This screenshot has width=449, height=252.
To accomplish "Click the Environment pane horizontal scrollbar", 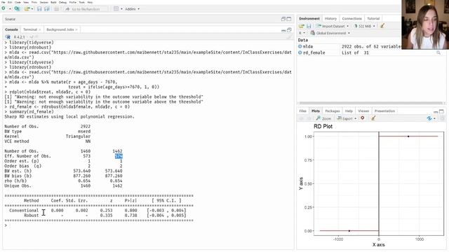I will [370, 103].
